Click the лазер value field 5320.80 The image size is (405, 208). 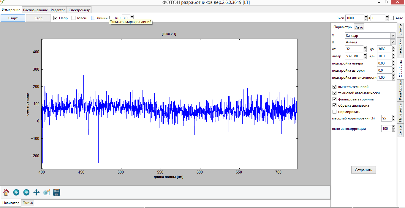point(354,56)
